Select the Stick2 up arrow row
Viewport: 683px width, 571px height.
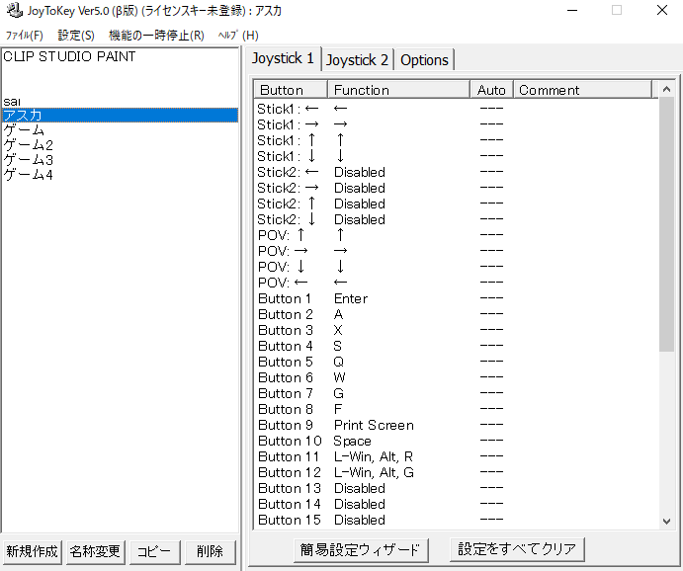[456, 204]
